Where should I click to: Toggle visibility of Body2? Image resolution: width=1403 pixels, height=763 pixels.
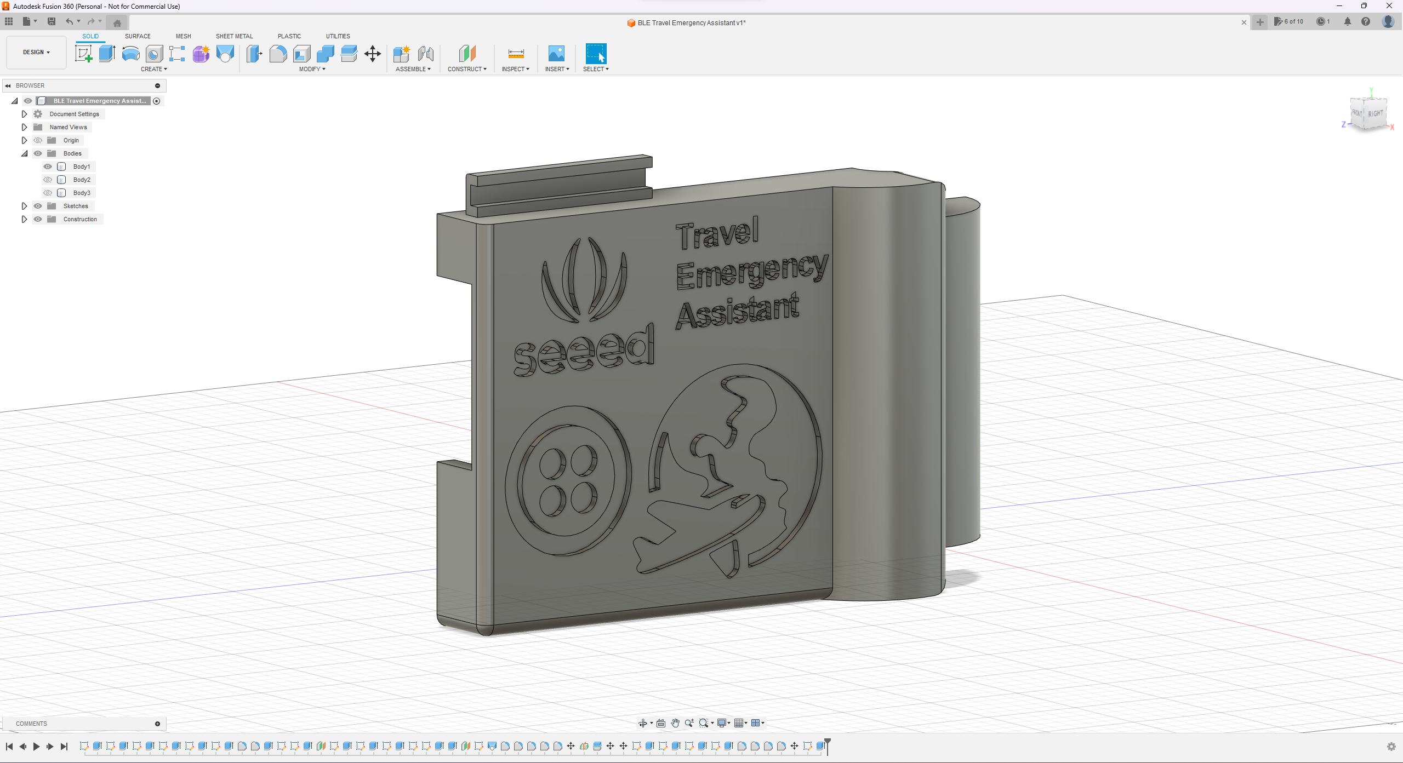pyautogui.click(x=47, y=180)
